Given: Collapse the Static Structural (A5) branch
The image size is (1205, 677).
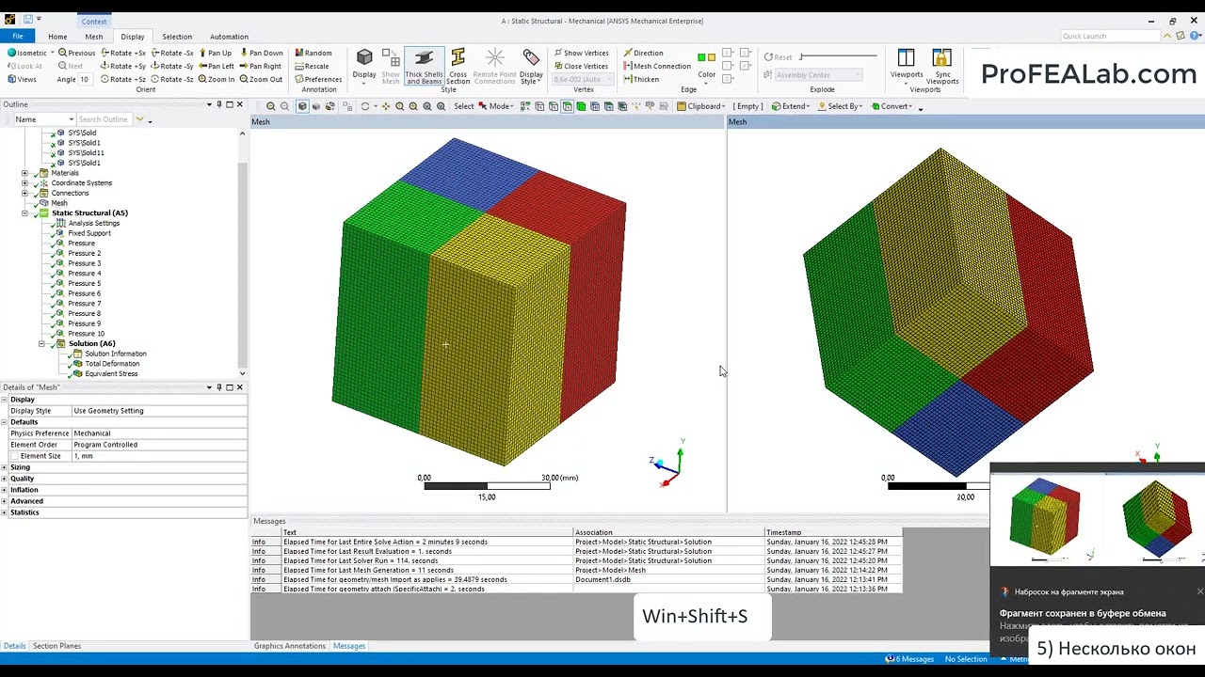Looking at the screenshot, I should [24, 213].
